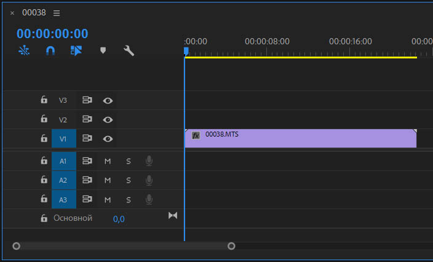The height and width of the screenshot is (262, 433).
Task: Toggle Linked Selection button
Action: 76,51
